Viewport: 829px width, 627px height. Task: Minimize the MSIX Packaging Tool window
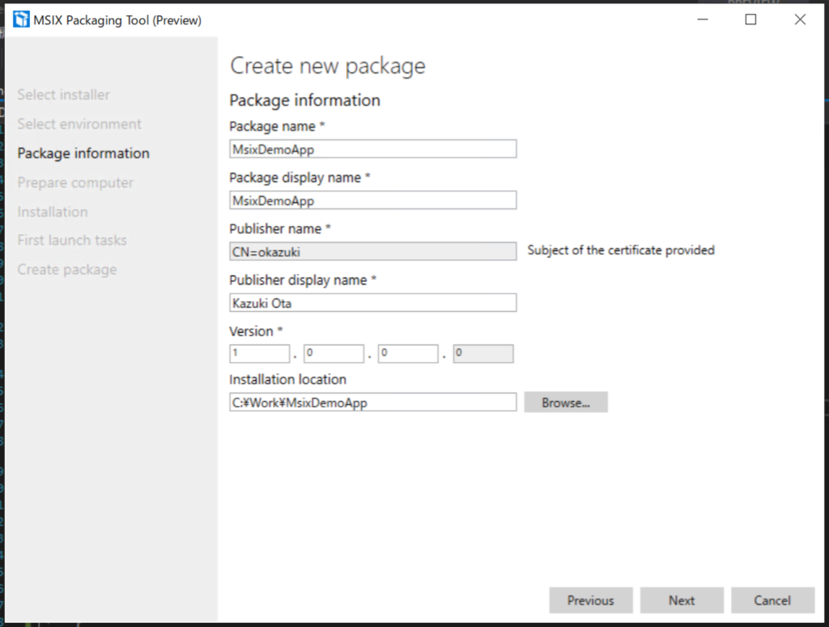tap(702, 19)
